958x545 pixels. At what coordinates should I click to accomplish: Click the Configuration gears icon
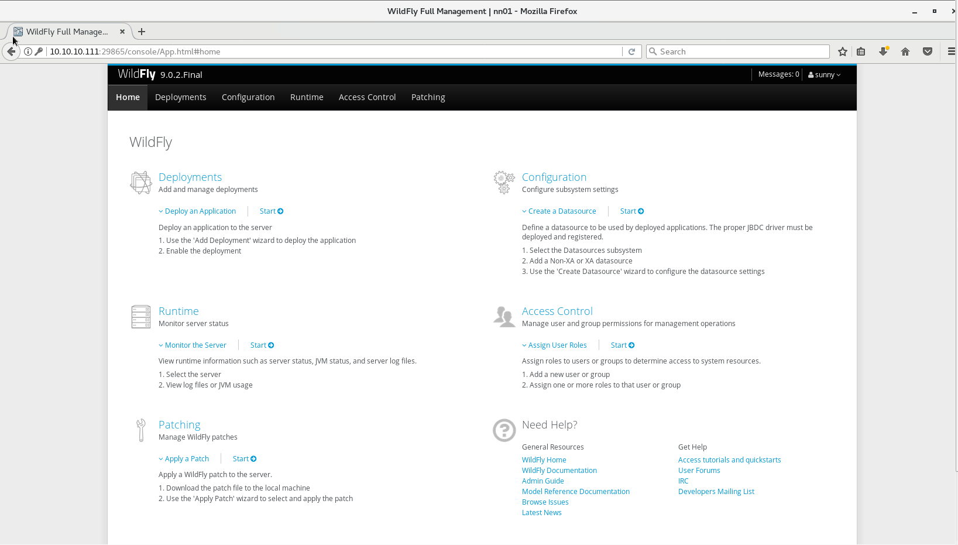(x=504, y=183)
